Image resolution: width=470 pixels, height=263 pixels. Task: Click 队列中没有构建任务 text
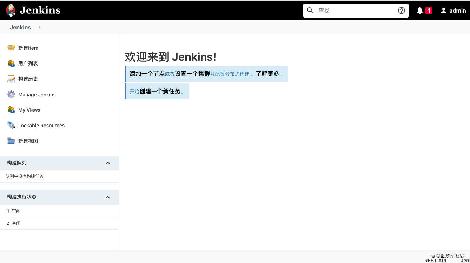(x=25, y=176)
